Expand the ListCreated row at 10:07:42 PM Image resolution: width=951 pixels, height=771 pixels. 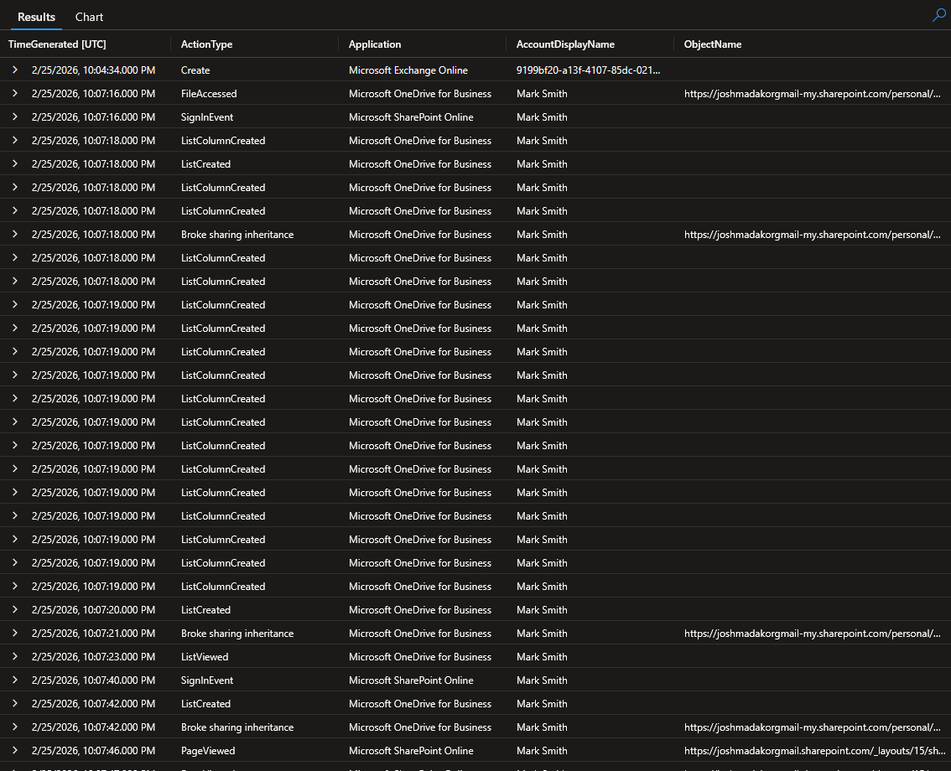pos(14,703)
